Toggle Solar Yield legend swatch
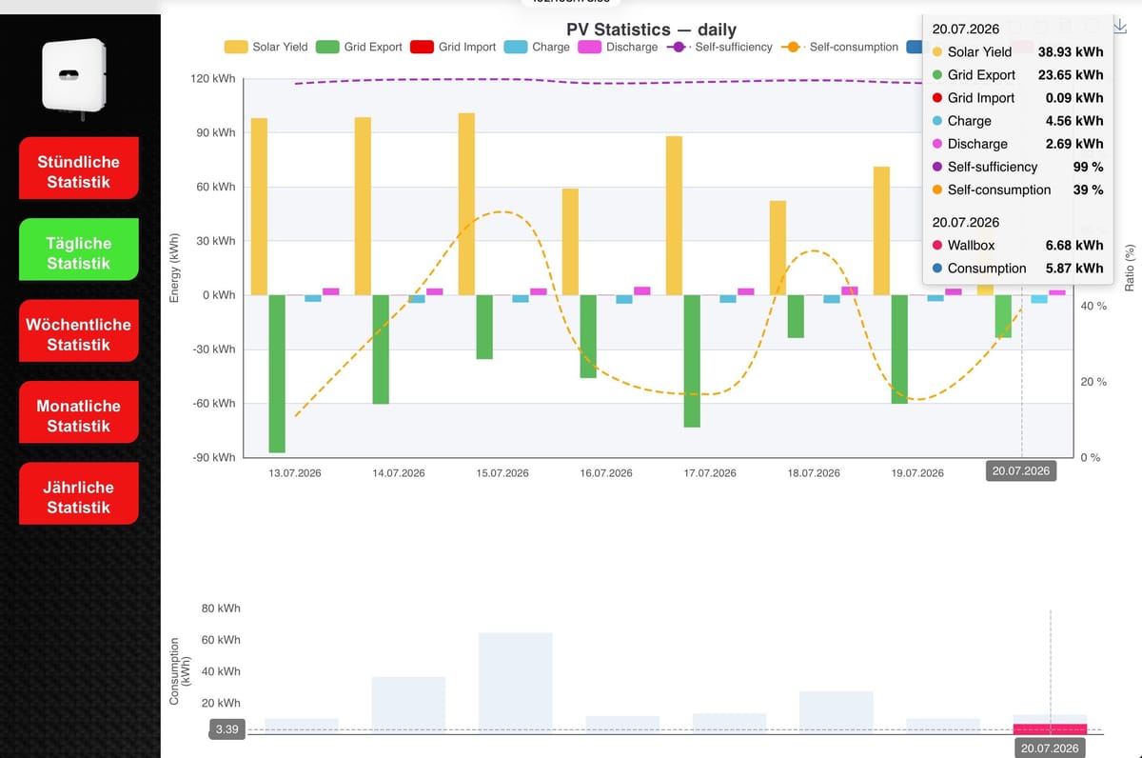This screenshot has height=758, width=1142. pyautogui.click(x=236, y=47)
